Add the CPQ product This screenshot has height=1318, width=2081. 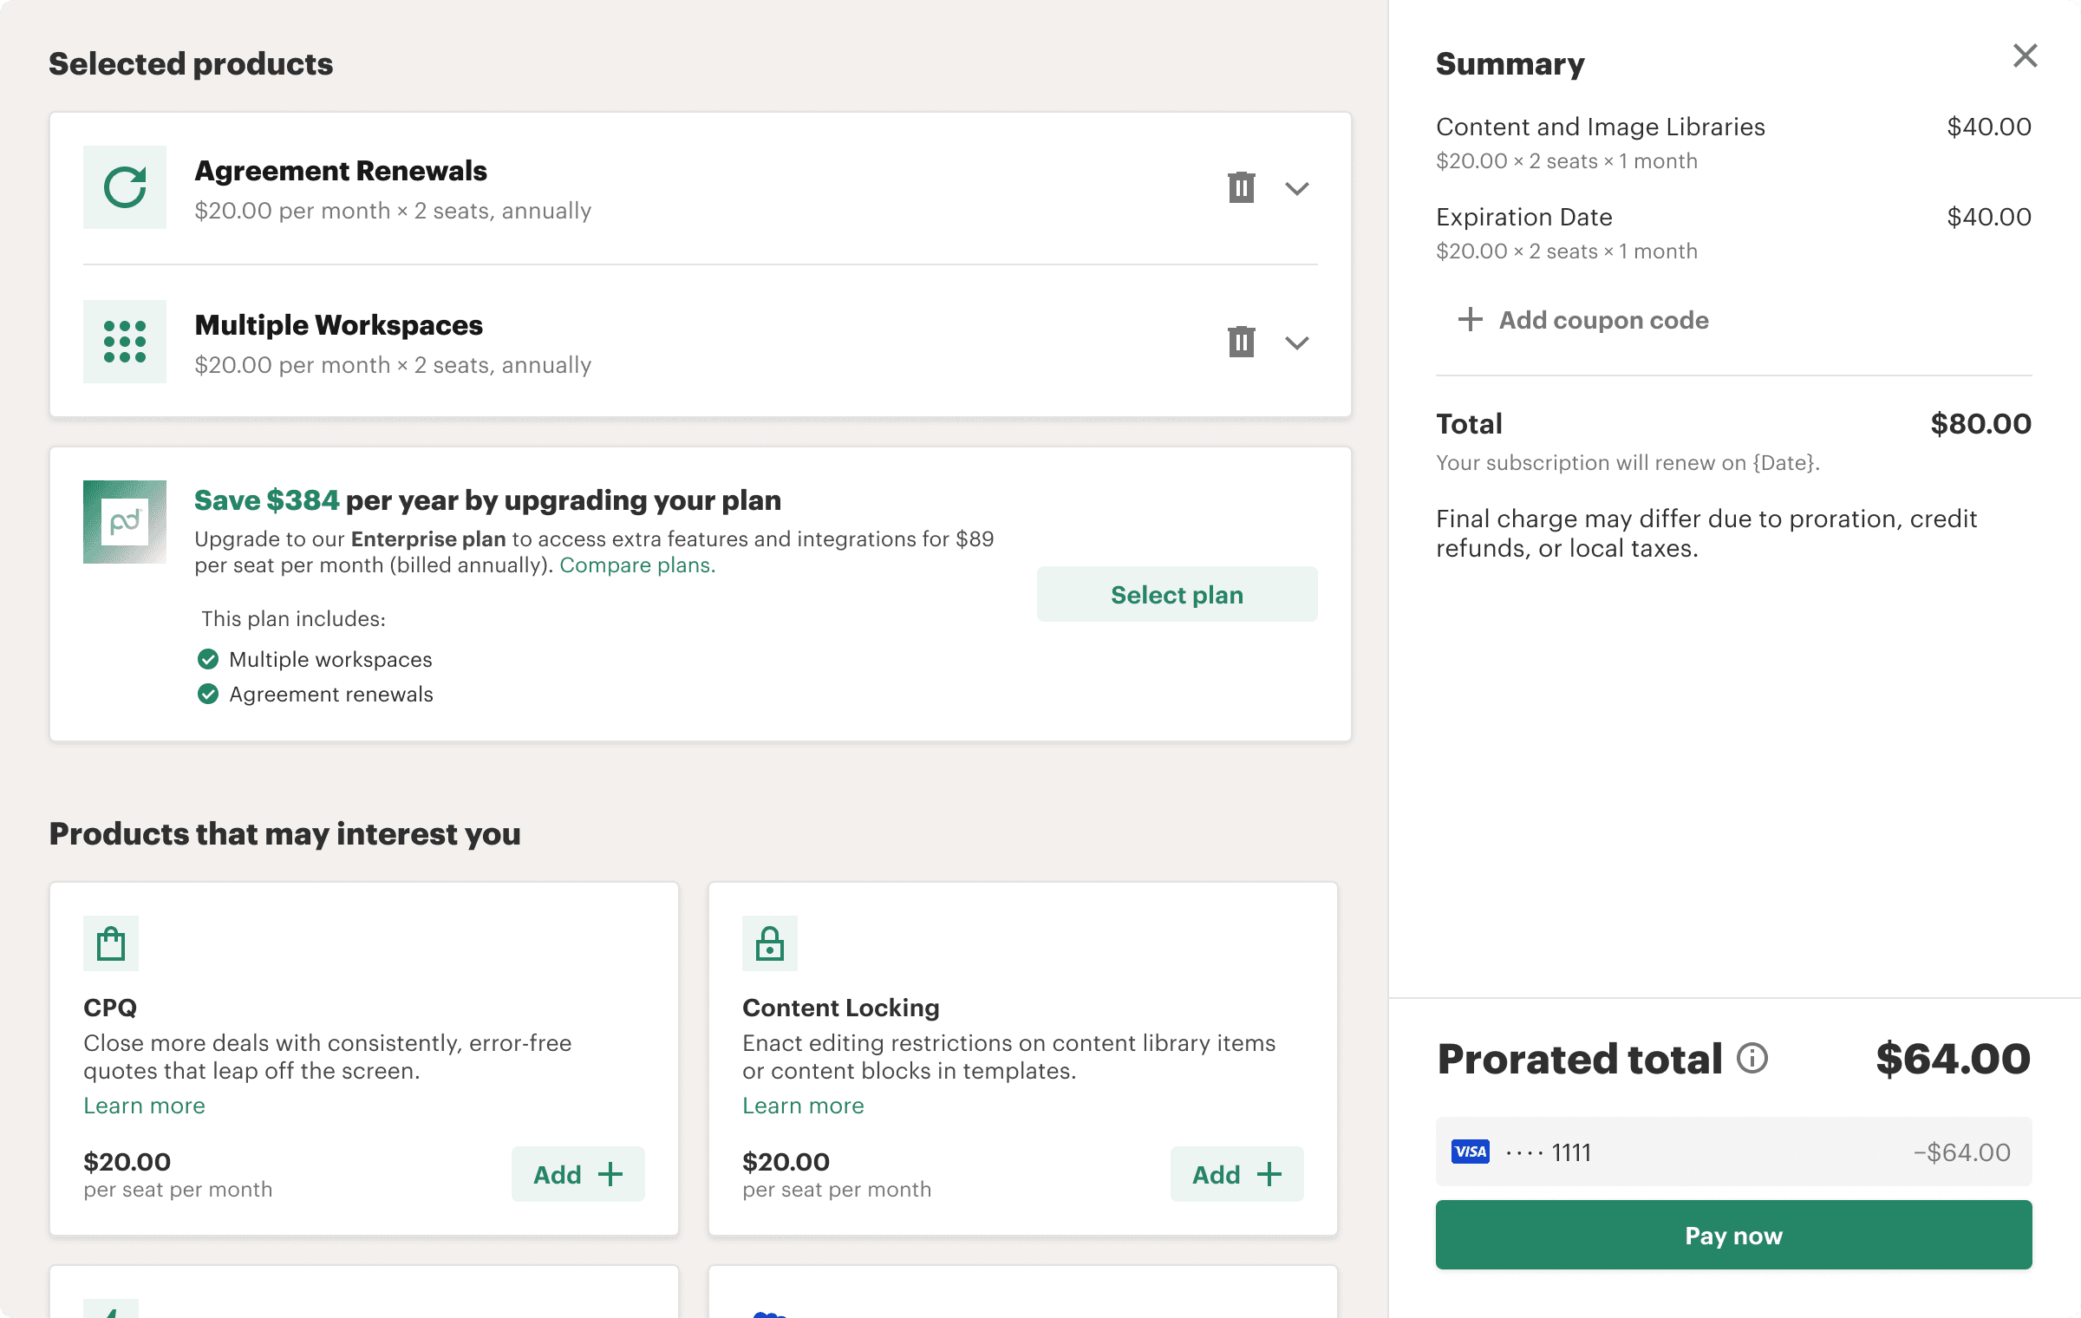pos(577,1174)
